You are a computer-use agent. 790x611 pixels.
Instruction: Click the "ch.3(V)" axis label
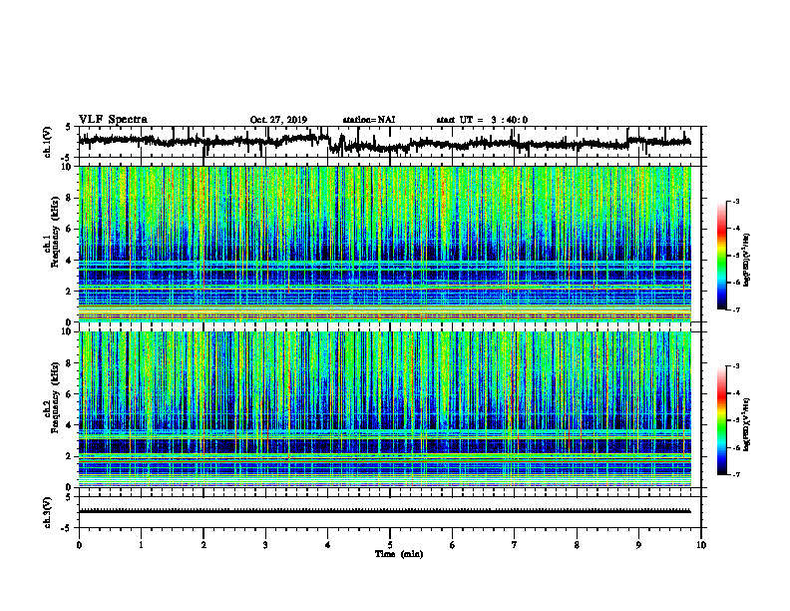(x=48, y=512)
